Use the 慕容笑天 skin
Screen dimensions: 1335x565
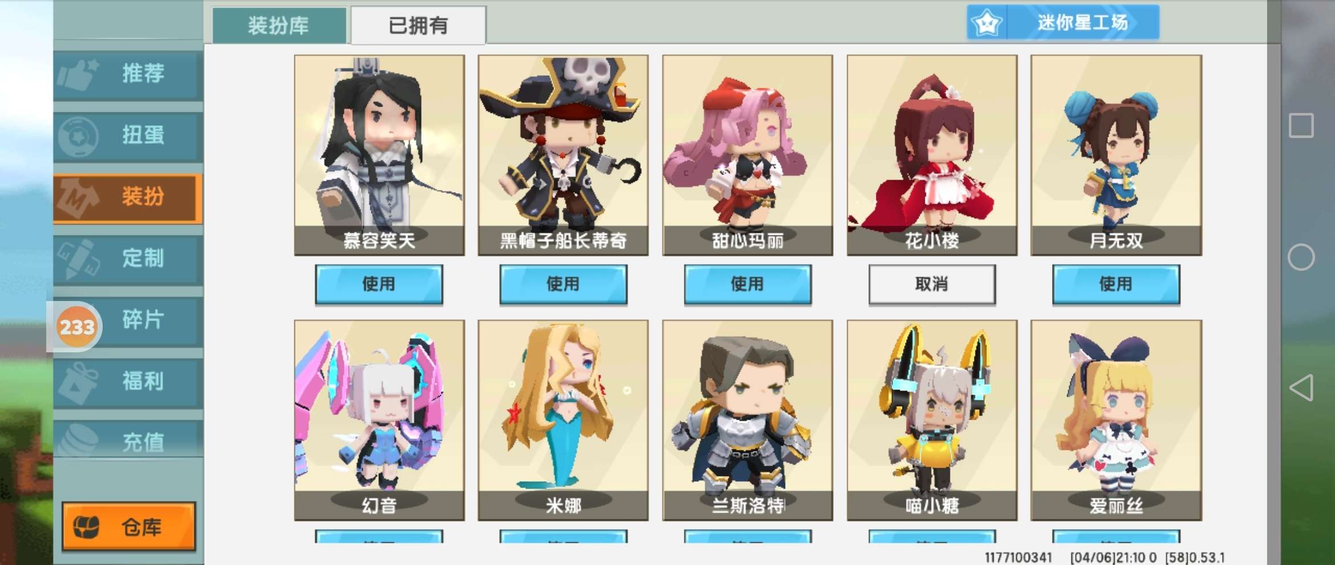click(x=379, y=284)
